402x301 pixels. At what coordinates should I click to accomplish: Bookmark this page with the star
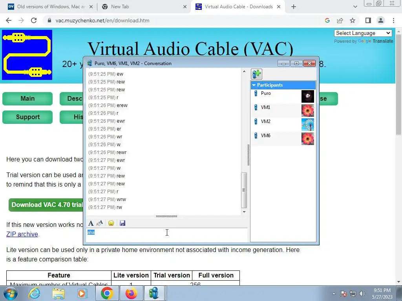tap(353, 20)
